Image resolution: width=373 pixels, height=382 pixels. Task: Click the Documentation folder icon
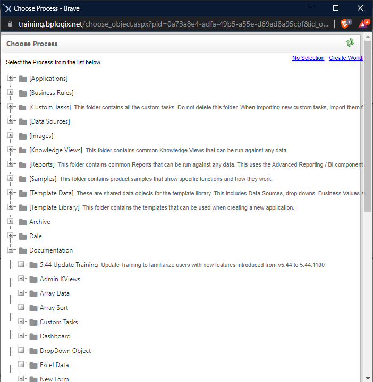23,250
